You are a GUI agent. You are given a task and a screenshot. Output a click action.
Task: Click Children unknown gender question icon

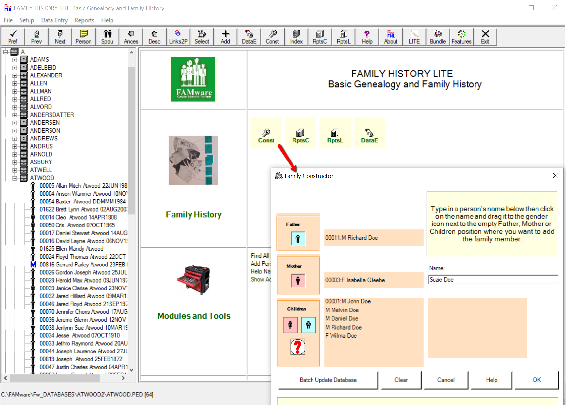[298, 347]
